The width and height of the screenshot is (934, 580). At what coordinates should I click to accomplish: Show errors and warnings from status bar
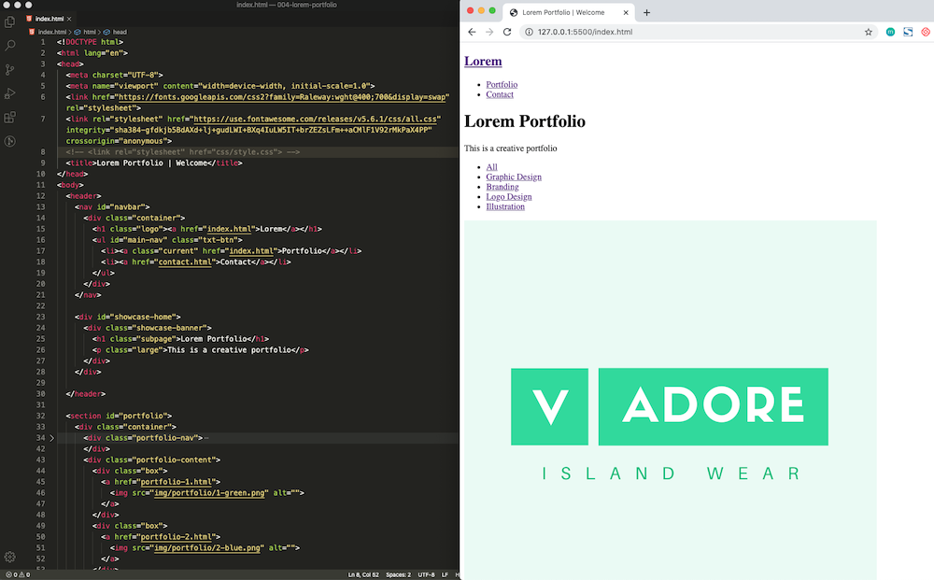(18, 575)
